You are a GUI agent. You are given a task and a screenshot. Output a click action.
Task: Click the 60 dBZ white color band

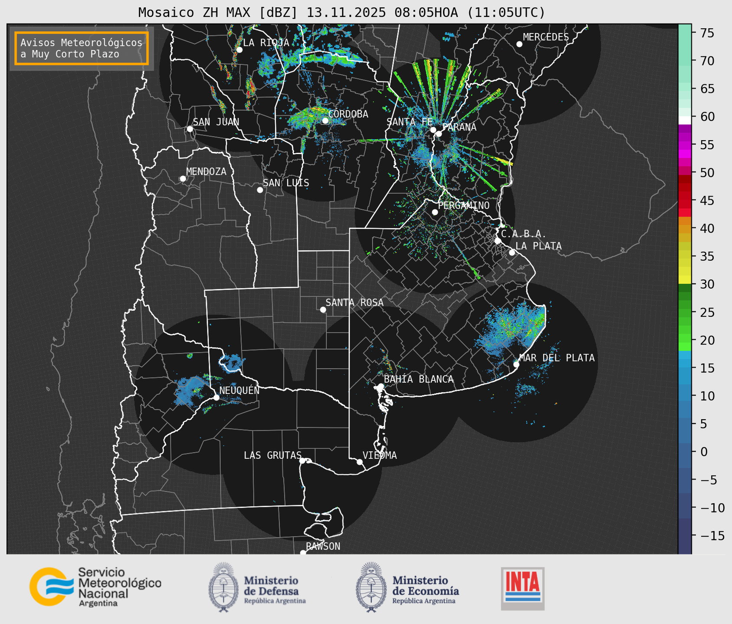point(684,120)
